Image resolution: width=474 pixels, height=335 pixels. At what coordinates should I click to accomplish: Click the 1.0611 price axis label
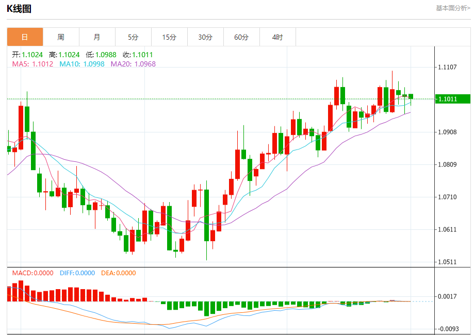(x=447, y=229)
